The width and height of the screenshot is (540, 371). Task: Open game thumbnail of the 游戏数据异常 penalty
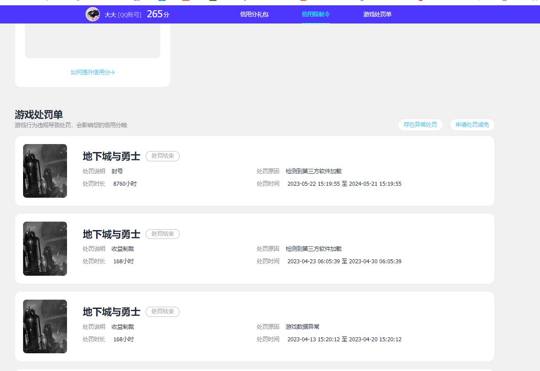click(x=45, y=326)
